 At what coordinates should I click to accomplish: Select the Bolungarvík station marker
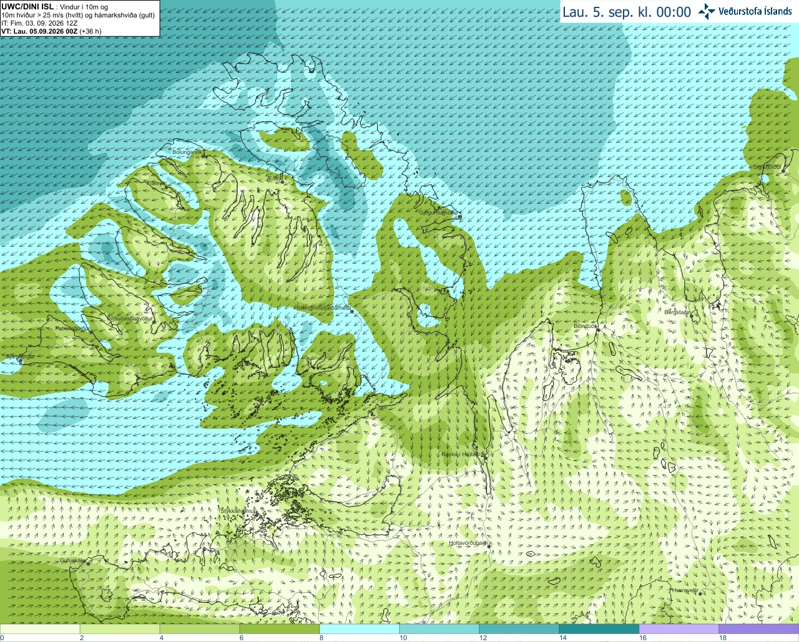(x=204, y=156)
